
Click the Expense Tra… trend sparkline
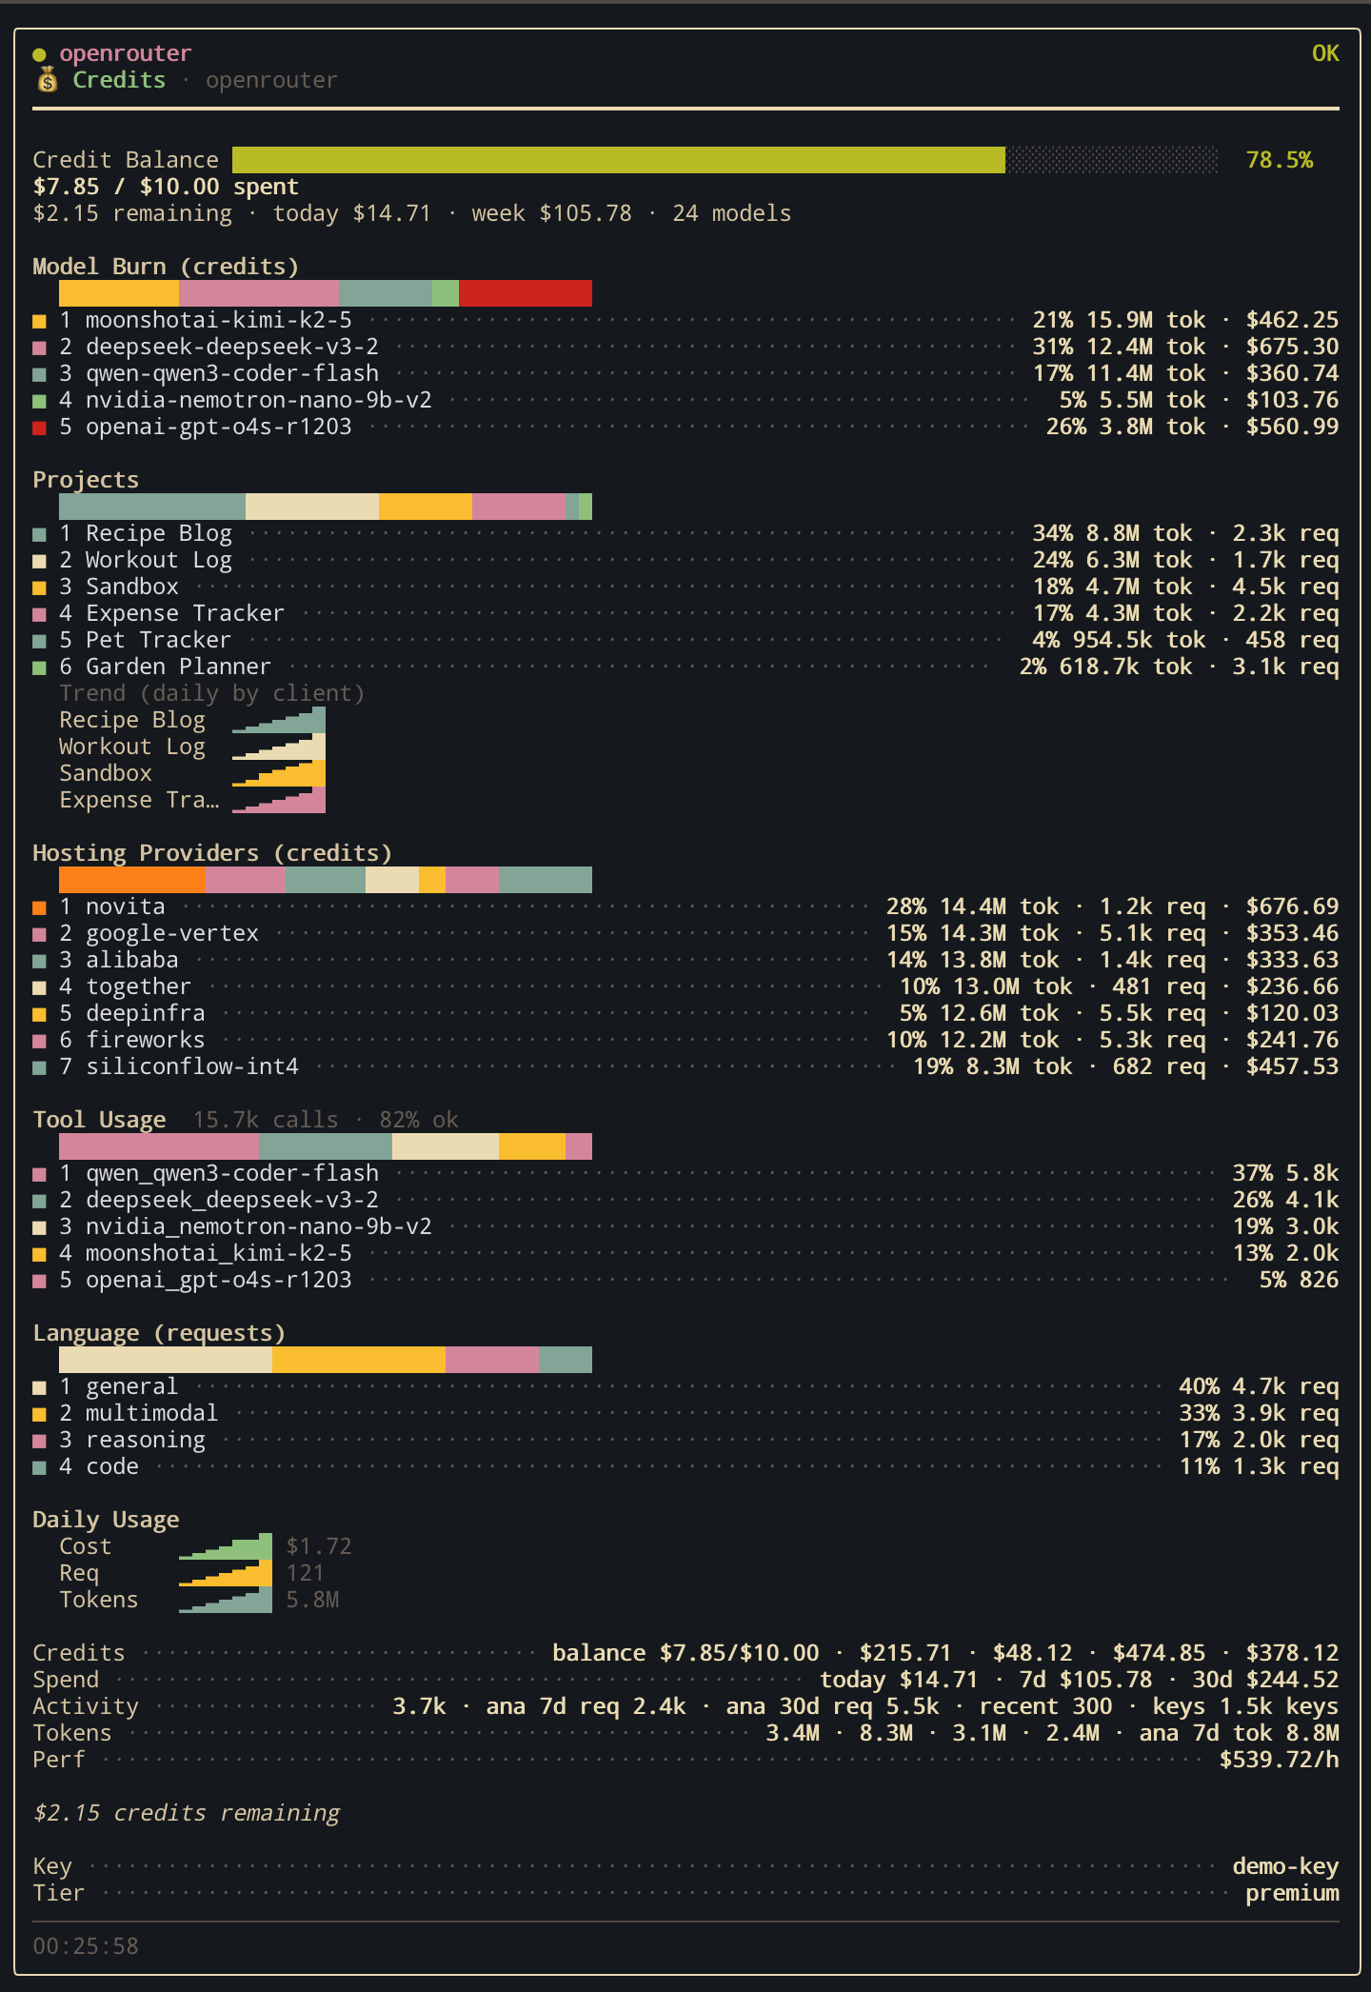pos(279,800)
